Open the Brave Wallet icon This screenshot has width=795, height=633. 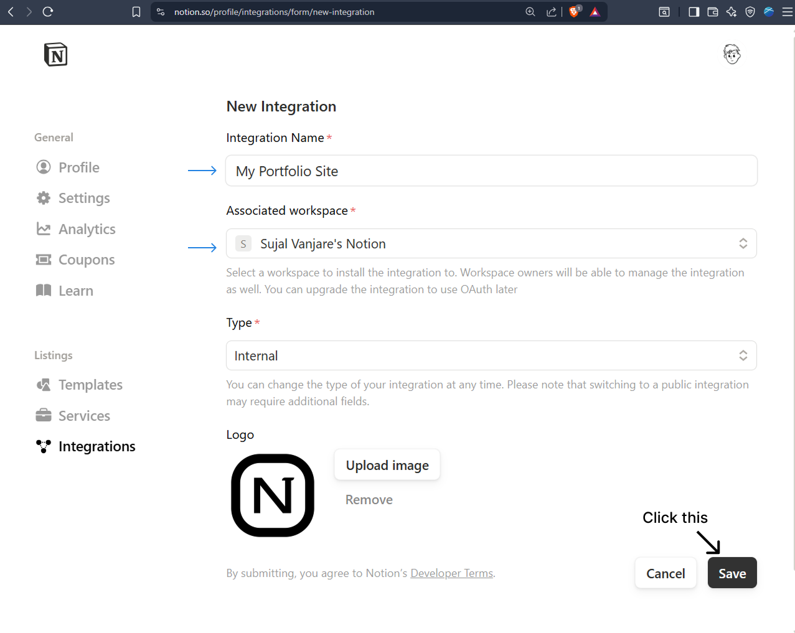pos(713,12)
